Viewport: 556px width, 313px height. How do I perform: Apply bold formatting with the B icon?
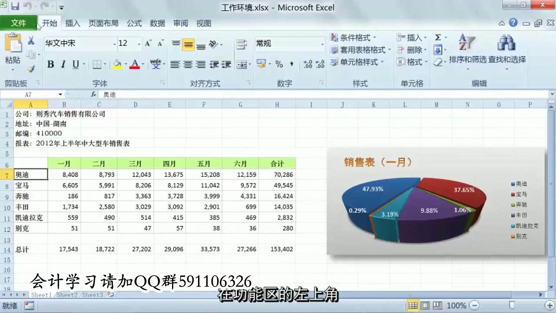click(50, 64)
